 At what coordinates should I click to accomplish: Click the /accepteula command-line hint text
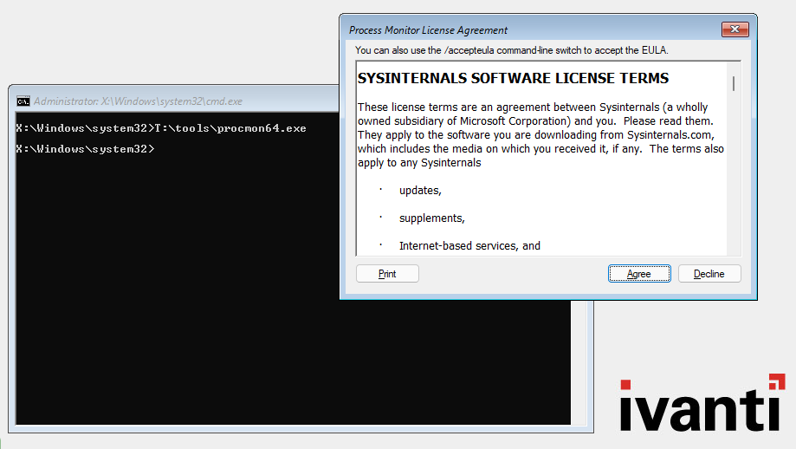click(x=511, y=51)
